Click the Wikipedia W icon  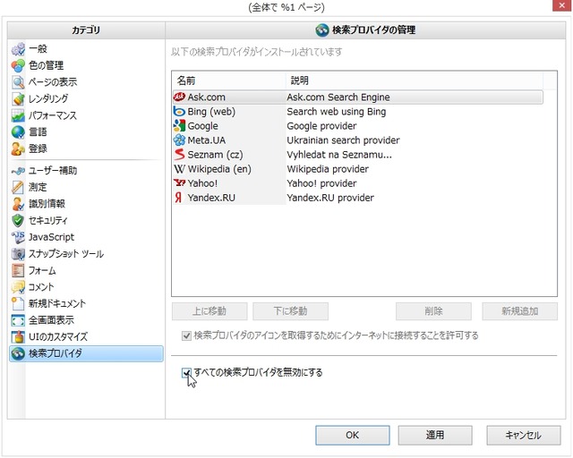179,169
